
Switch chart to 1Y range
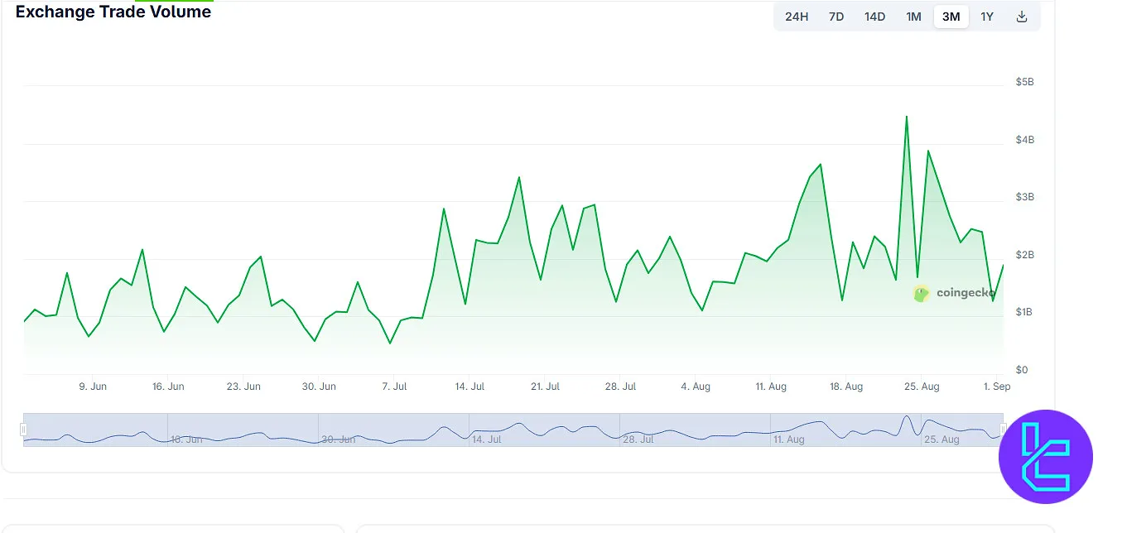pyautogui.click(x=987, y=17)
